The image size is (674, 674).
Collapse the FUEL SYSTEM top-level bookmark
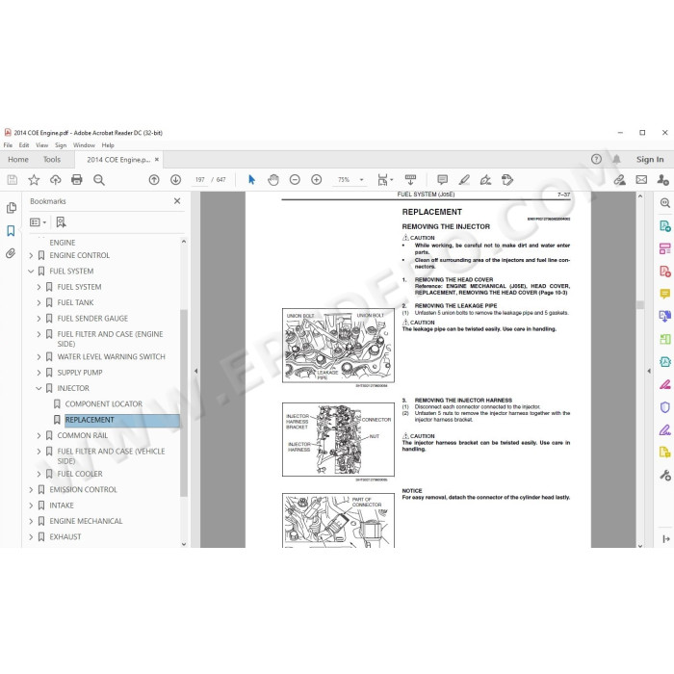click(31, 272)
